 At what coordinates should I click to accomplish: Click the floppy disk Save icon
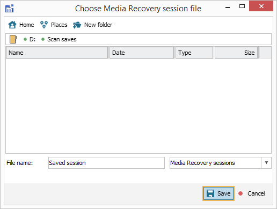point(210,193)
